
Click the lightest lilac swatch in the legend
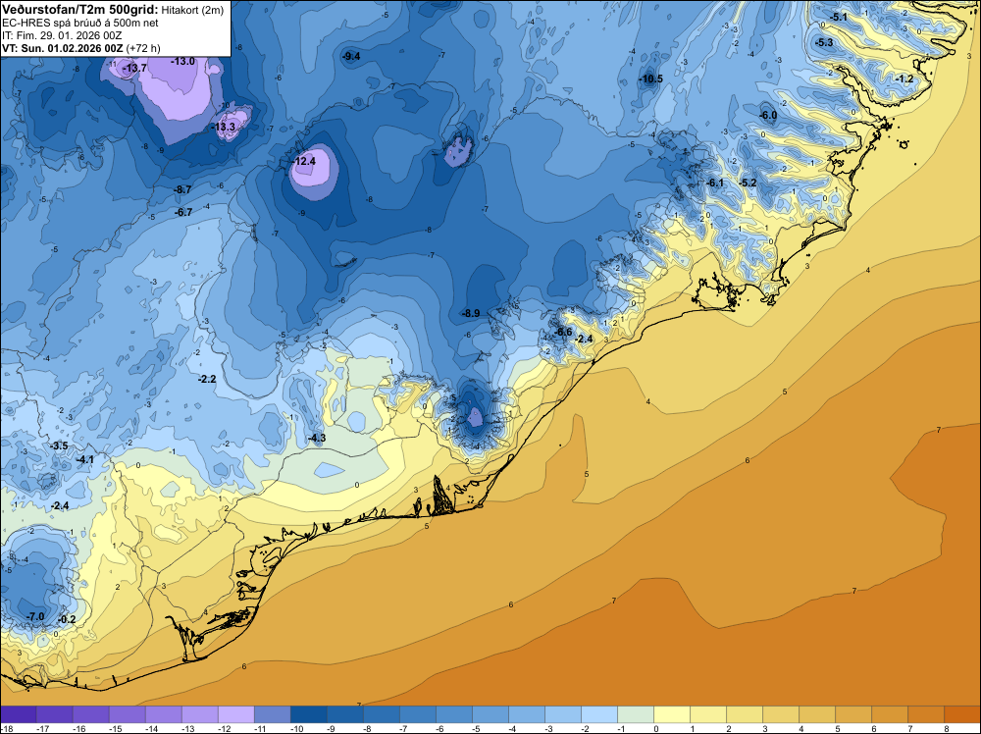(236, 714)
